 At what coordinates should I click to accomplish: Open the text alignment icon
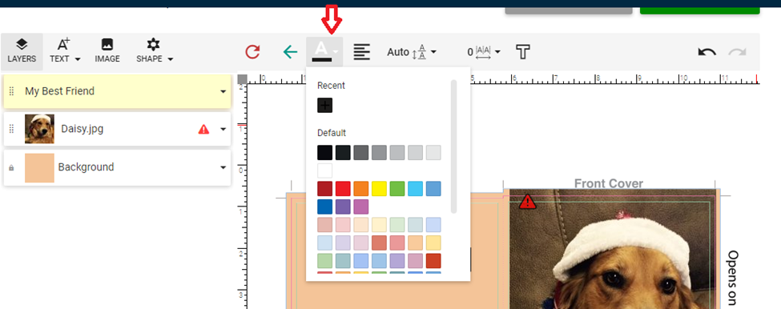pos(361,52)
